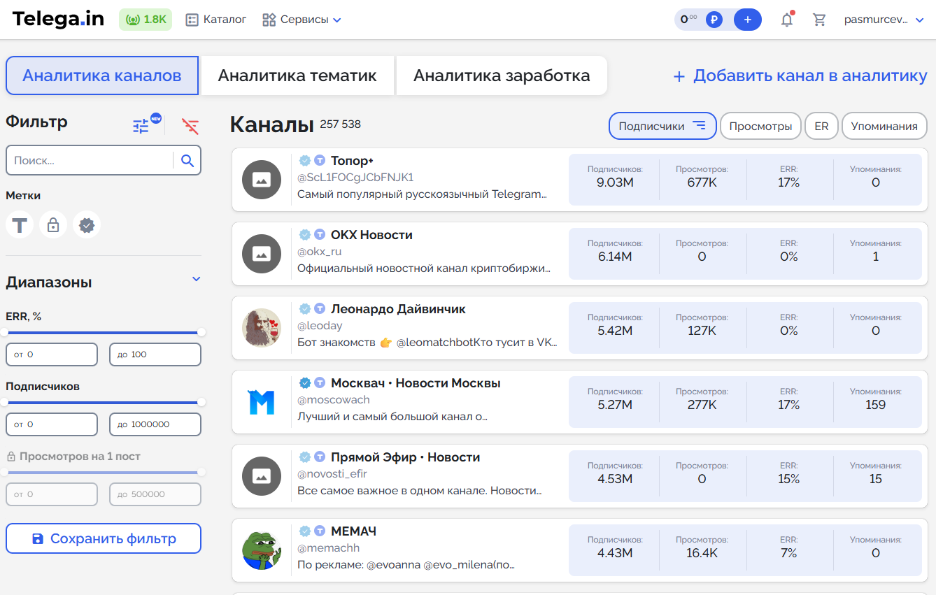Viewport: 936px width, 595px height.
Task: Click Добавить канал в аналитику link
Action: coord(800,76)
